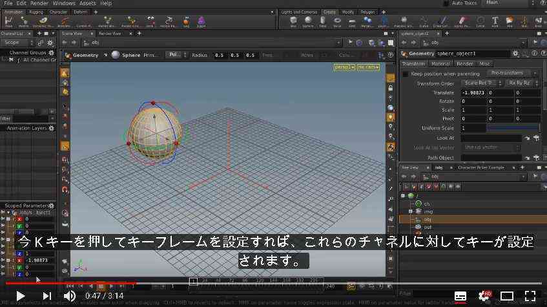Switch to the Misc parameter tab
Screen dimensions: 547x307
pos(484,64)
